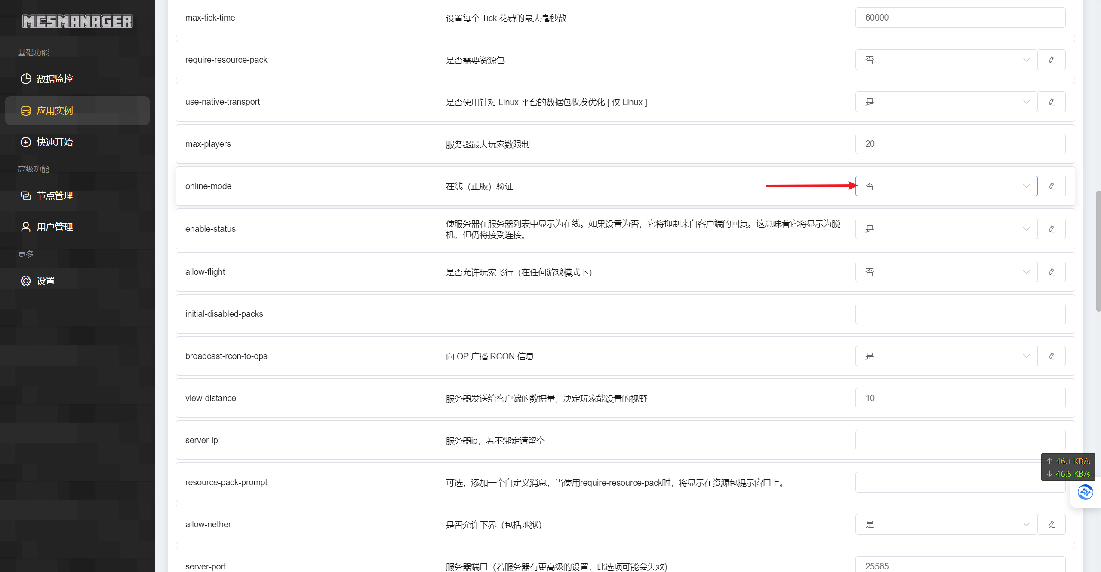Click the edit pencil icon for online-mode
The image size is (1101, 572).
pyautogui.click(x=1052, y=186)
